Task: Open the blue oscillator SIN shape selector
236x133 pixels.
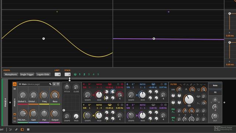Action: click(128, 87)
